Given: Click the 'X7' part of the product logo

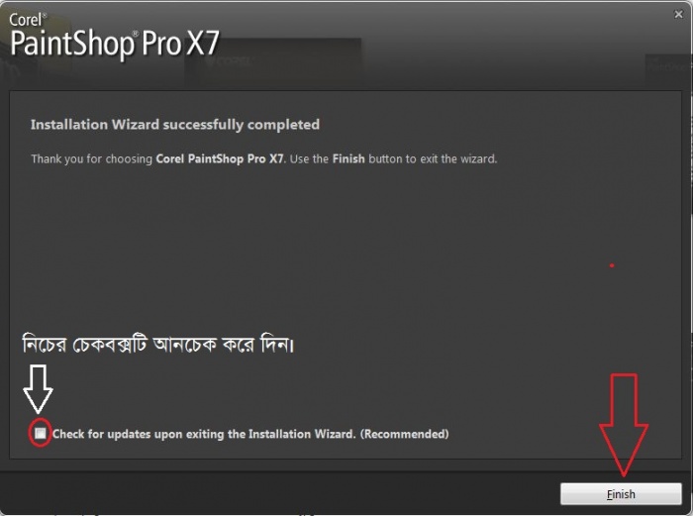Looking at the screenshot, I should (203, 44).
